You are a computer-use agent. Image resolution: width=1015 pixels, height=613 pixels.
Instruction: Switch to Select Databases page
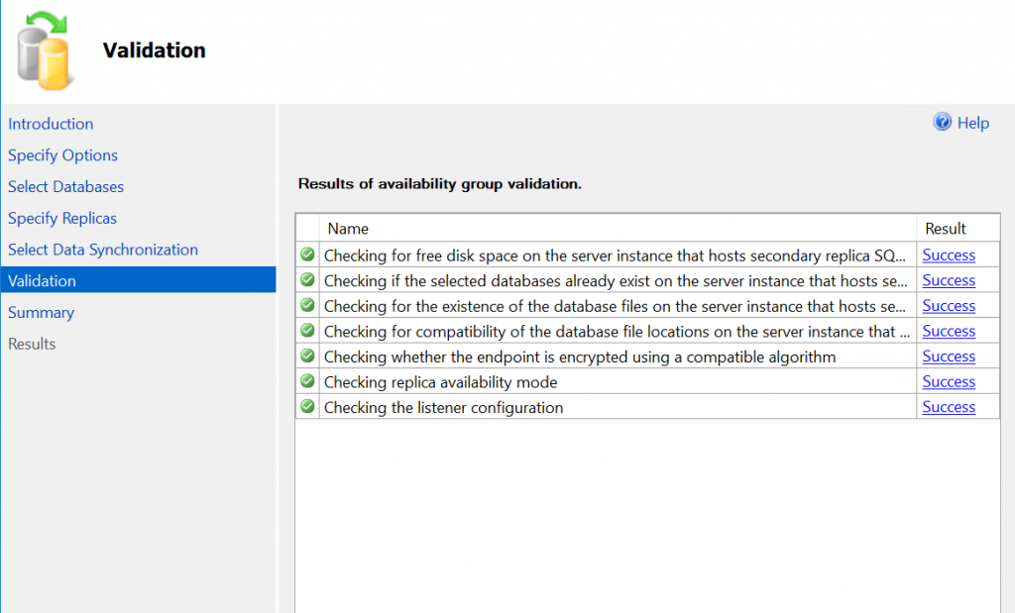click(66, 187)
